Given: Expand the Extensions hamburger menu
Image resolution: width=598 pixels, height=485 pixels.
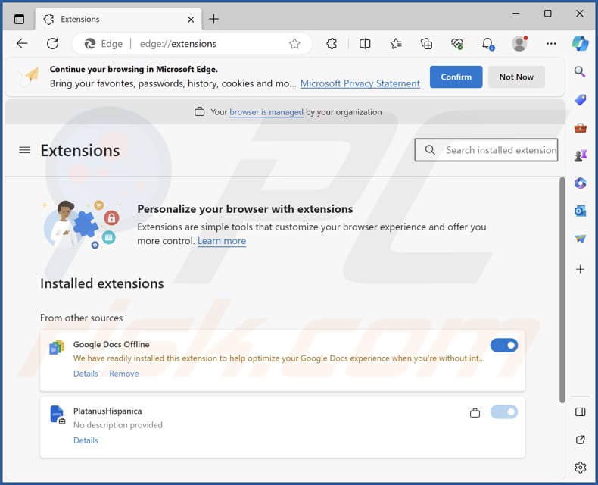Looking at the screenshot, I should (25, 150).
